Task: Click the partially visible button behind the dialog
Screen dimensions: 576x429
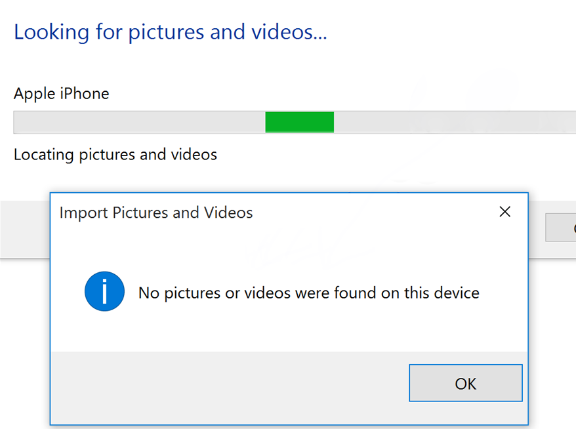Action: click(562, 228)
